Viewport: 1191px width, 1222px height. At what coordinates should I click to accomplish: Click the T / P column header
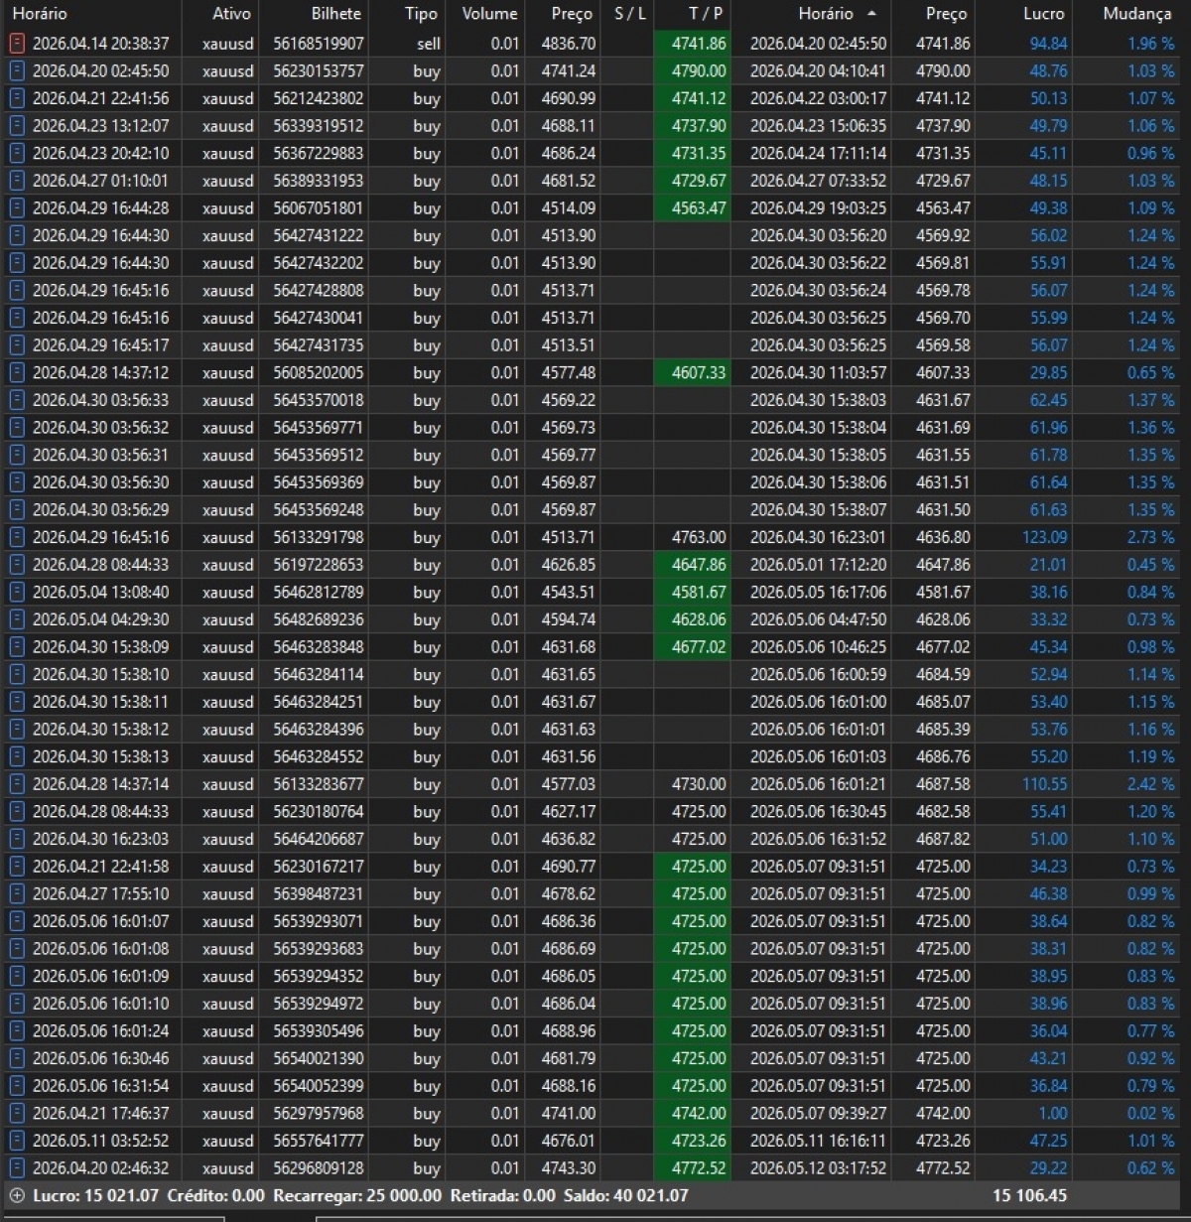click(706, 14)
